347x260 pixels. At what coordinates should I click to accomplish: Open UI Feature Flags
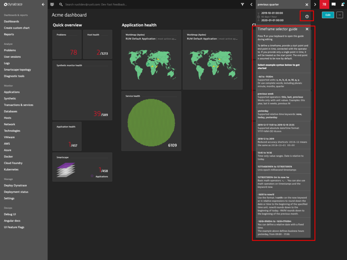pyautogui.click(x=14, y=227)
